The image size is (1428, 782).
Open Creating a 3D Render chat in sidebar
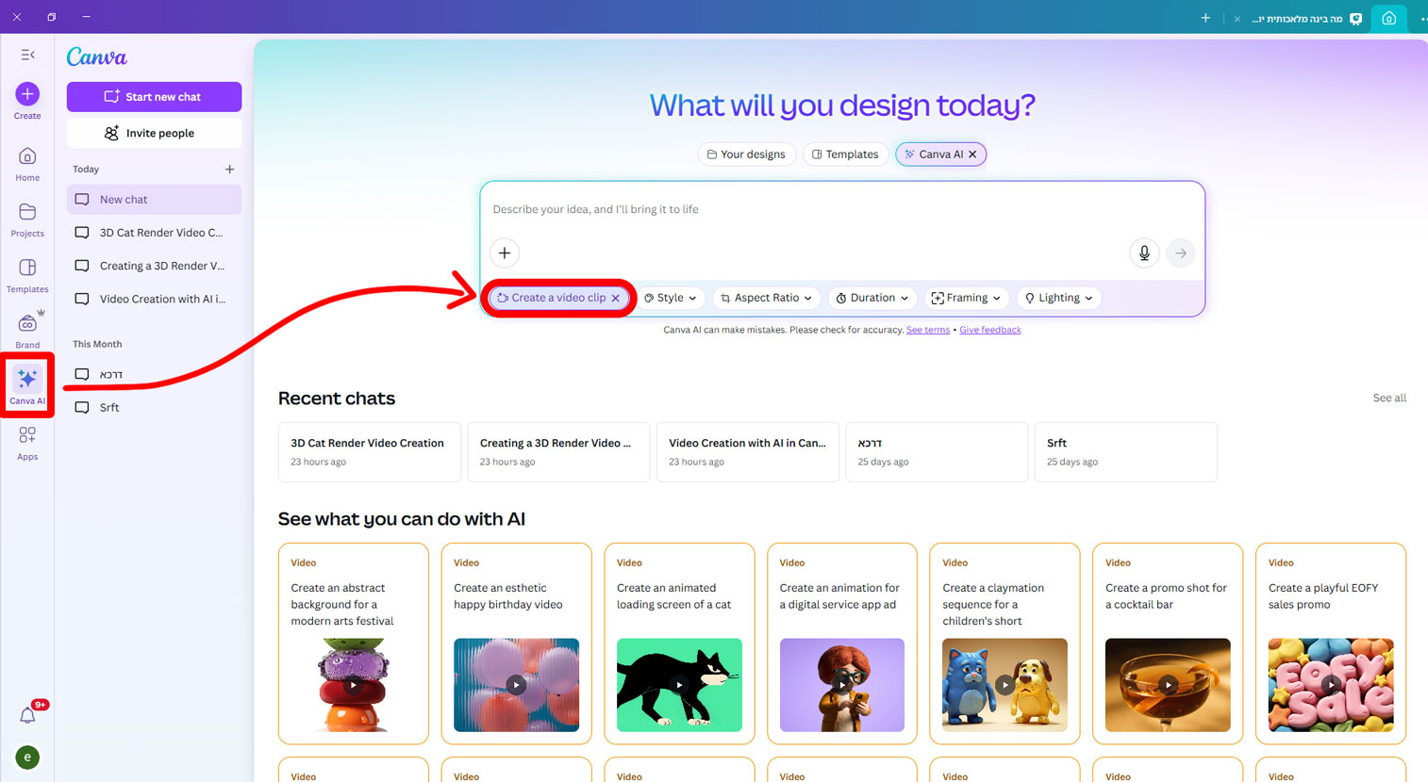(x=154, y=266)
